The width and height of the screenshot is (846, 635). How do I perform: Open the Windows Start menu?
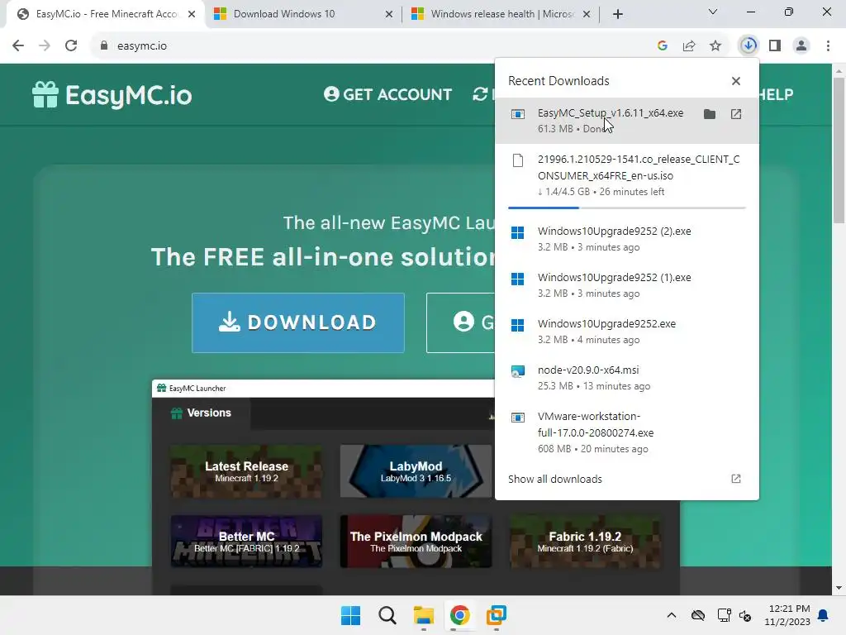(x=350, y=615)
